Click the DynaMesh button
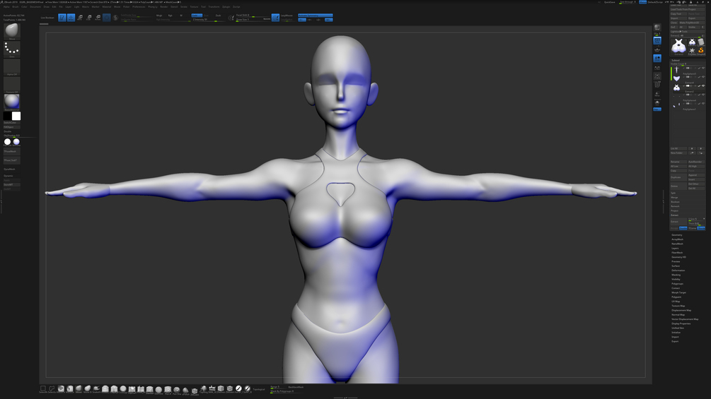711x399 pixels. coord(9,169)
